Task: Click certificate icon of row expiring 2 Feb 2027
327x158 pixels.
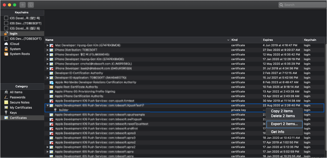Action: (x=51, y=73)
